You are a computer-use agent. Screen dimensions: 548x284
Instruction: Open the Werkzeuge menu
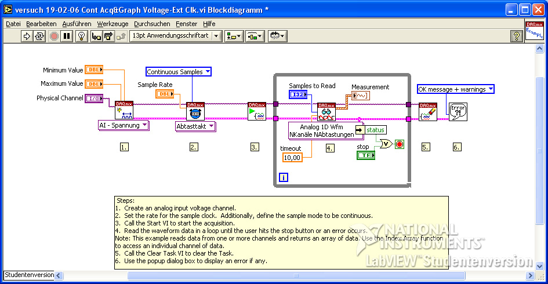pyautogui.click(x=112, y=24)
